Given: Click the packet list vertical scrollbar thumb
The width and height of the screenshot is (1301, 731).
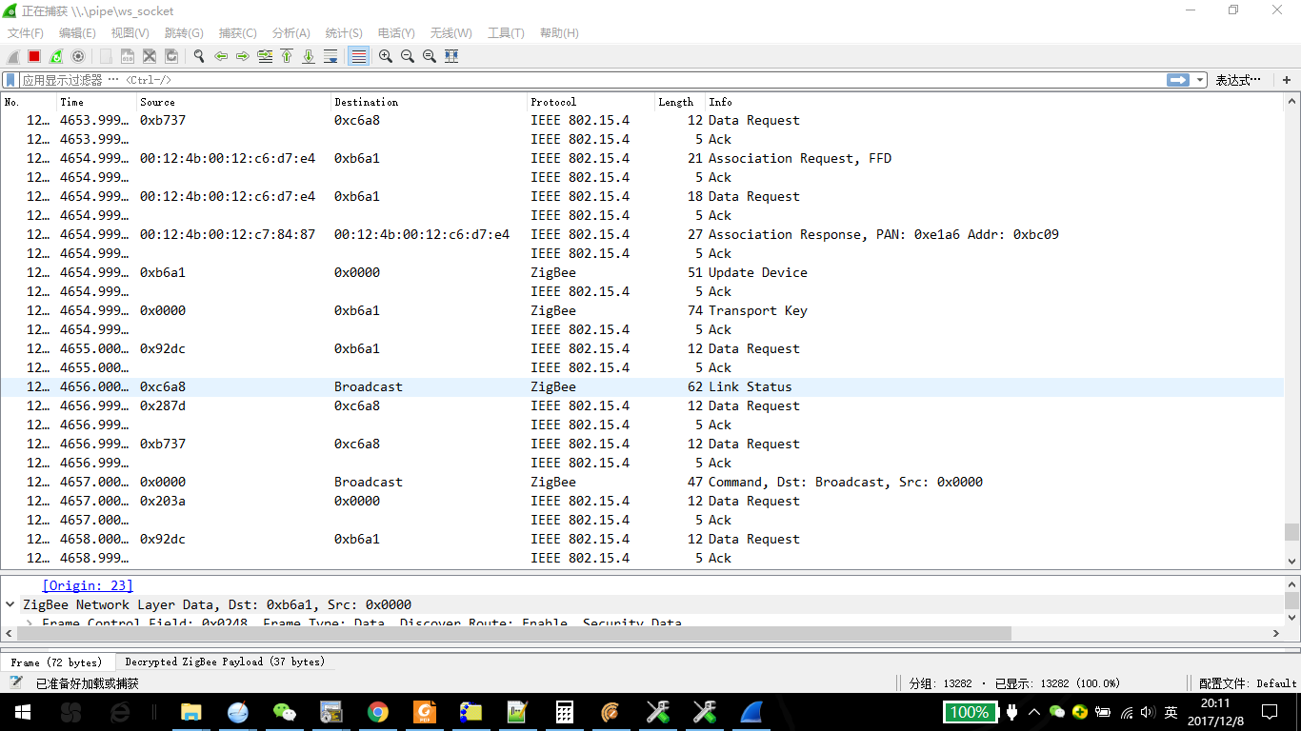Looking at the screenshot, I should tap(1291, 531).
